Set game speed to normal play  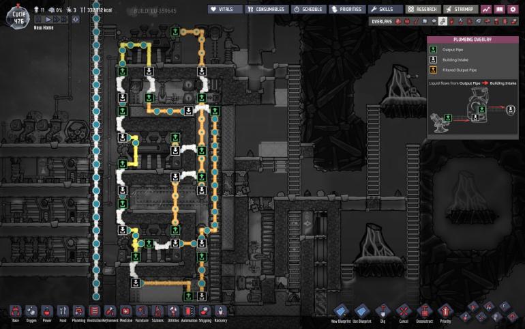(x=48, y=19)
